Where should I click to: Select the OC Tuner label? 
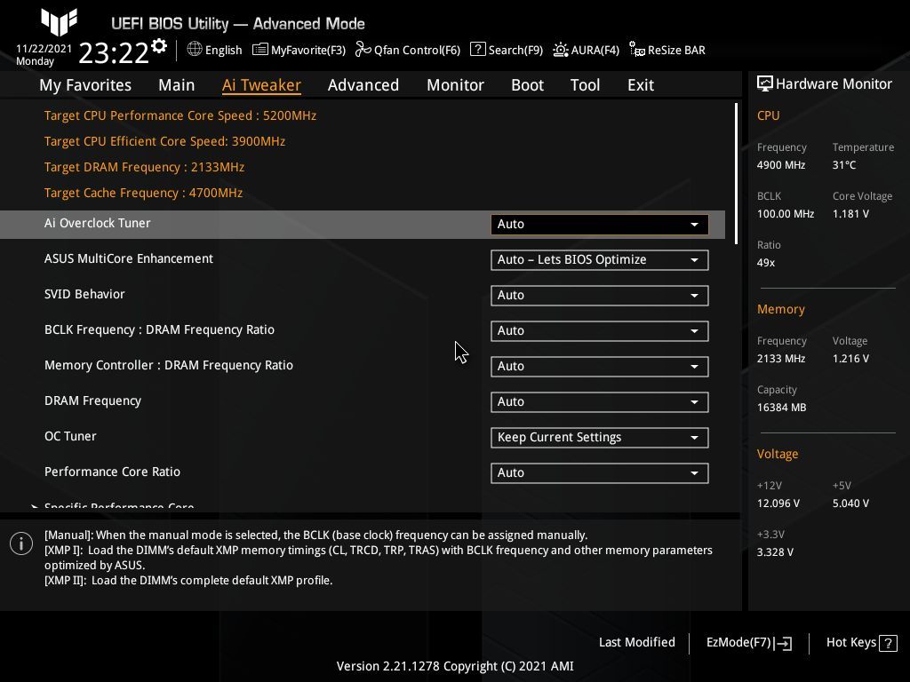coord(70,436)
